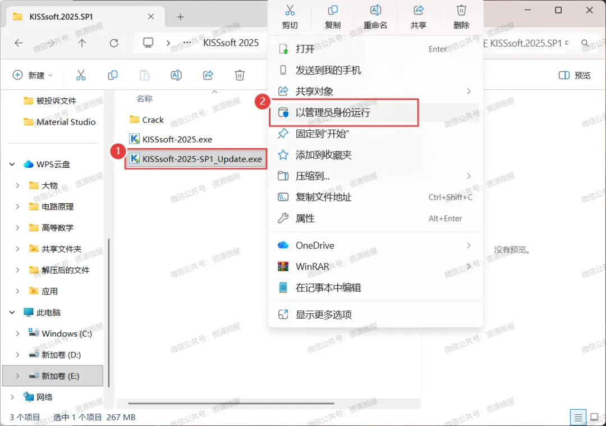Click search magnifier icon
606x426 pixels.
585,43
